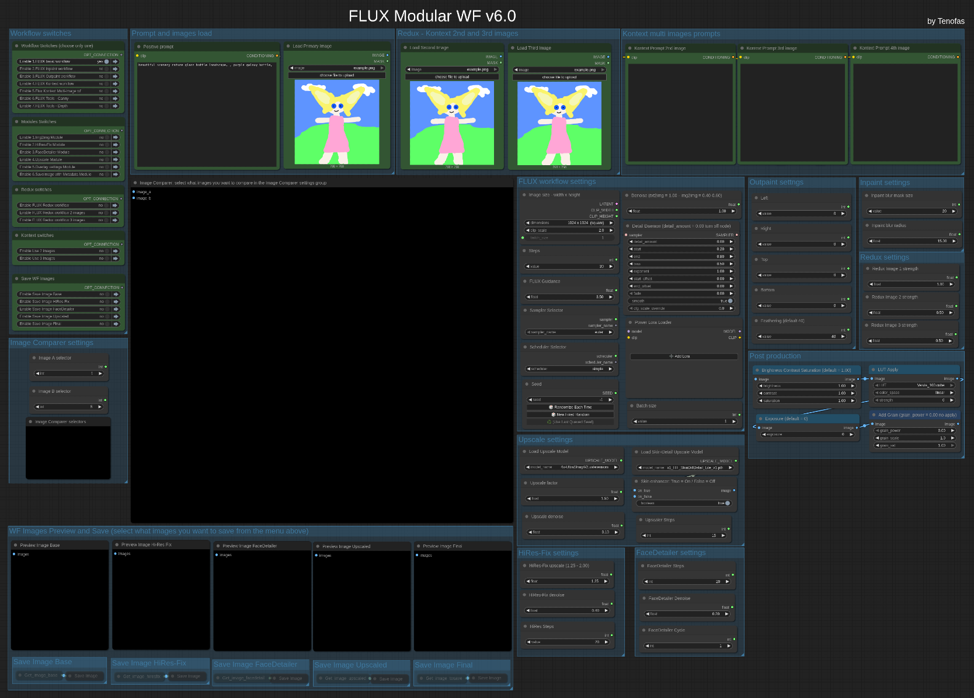This screenshot has width=974, height=698.
Task: Click arrow icon beside Enable 7.FLUX Tools - Depth
Action: tap(115, 106)
